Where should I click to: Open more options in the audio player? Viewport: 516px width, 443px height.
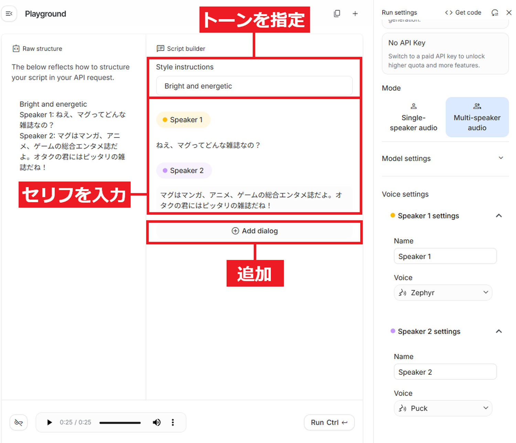pos(173,422)
